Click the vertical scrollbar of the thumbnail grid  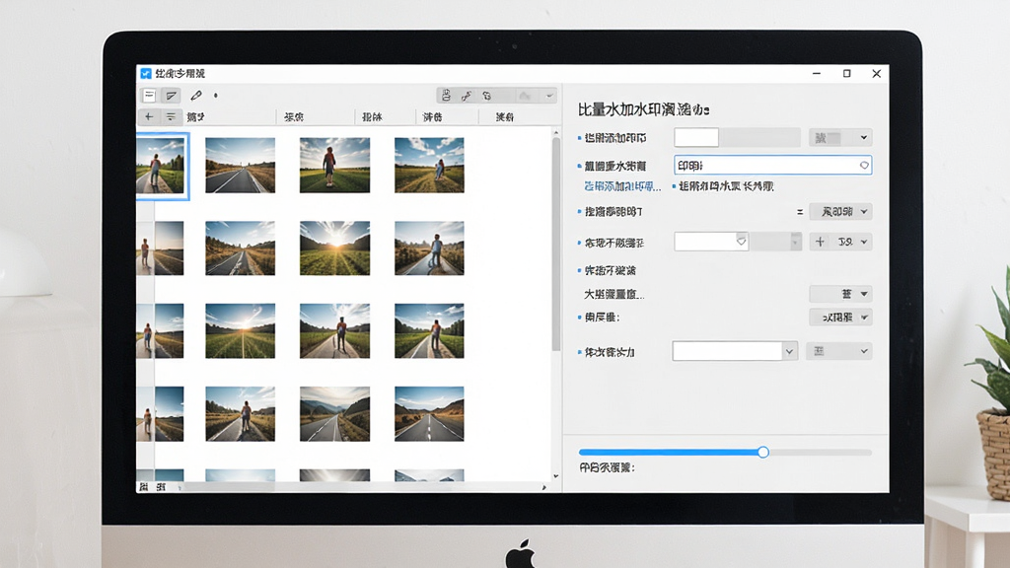556,245
